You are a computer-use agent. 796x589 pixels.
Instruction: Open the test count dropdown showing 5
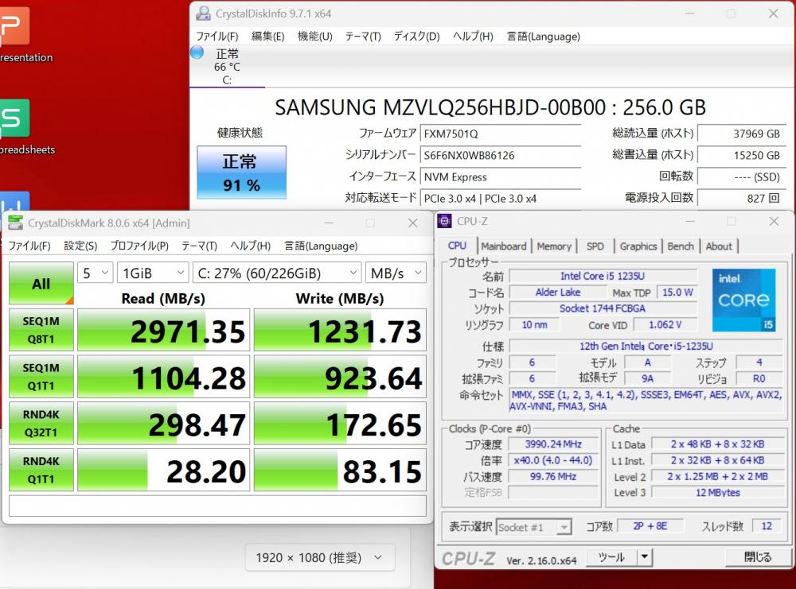[95, 273]
